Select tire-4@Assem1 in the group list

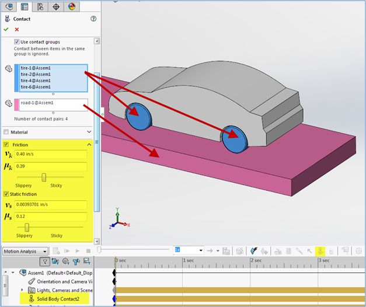tap(36, 81)
